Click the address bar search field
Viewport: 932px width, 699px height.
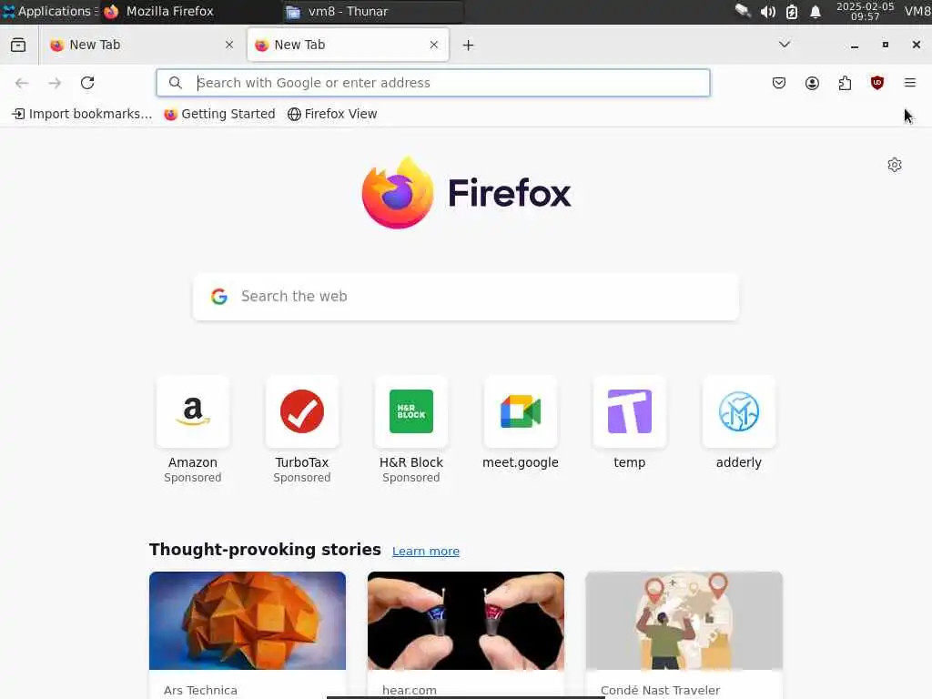coord(433,83)
